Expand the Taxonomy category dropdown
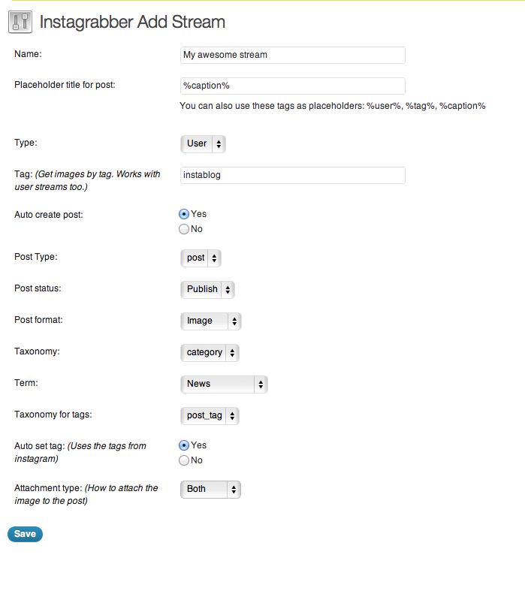 pyautogui.click(x=210, y=352)
